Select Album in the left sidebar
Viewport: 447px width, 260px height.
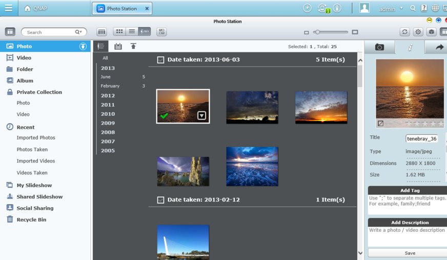pos(25,81)
